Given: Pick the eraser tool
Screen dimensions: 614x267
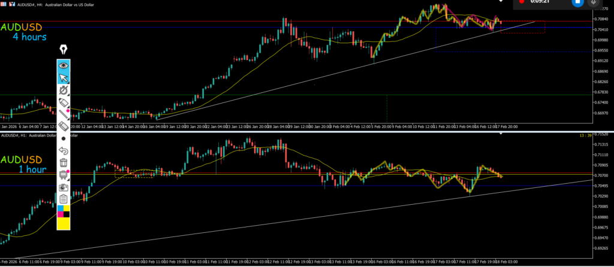Looking at the screenshot, I should click(x=64, y=126).
